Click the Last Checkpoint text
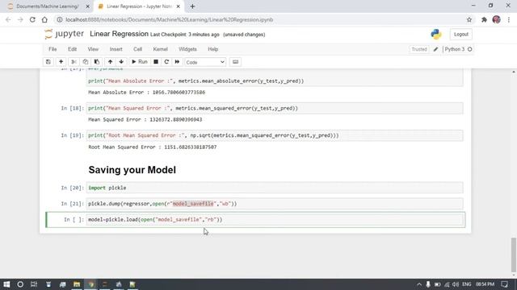The height and width of the screenshot is (290, 517). pyautogui.click(x=185, y=35)
